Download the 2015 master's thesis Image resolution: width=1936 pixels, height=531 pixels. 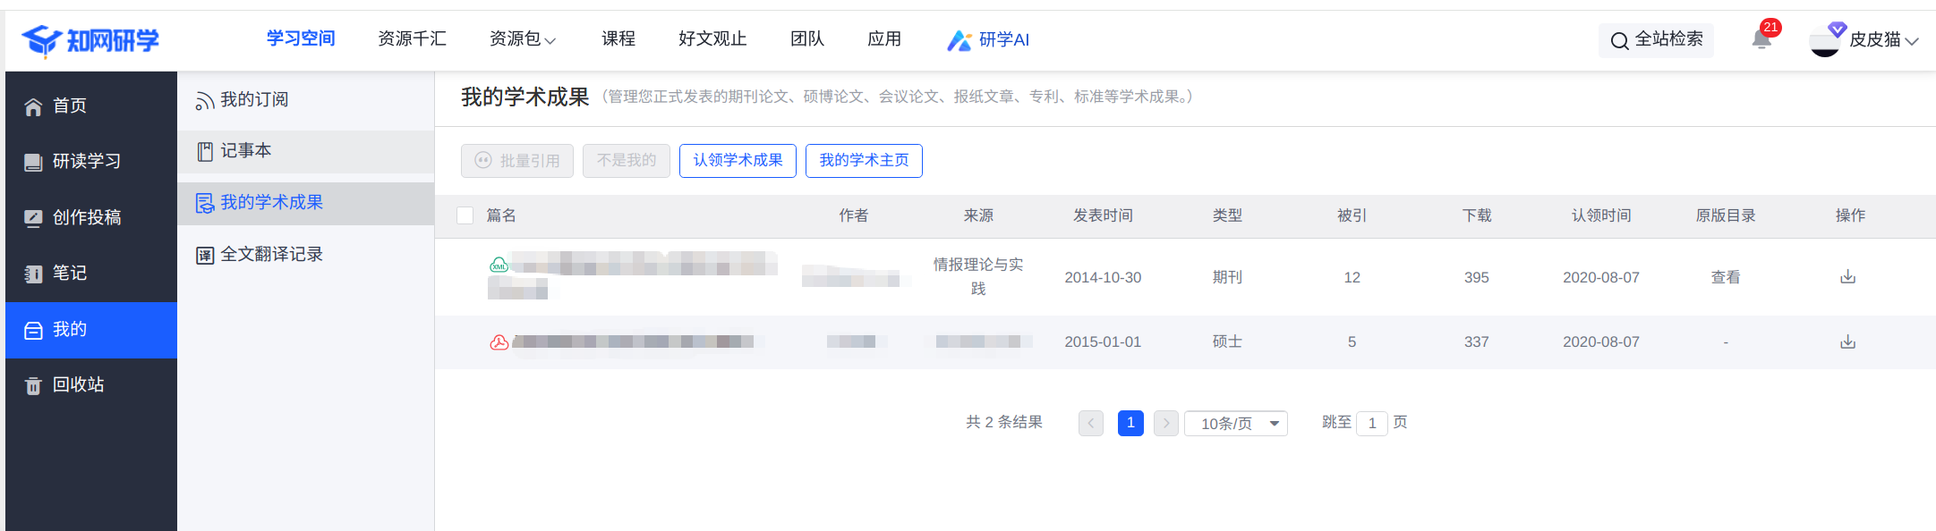point(1847,341)
